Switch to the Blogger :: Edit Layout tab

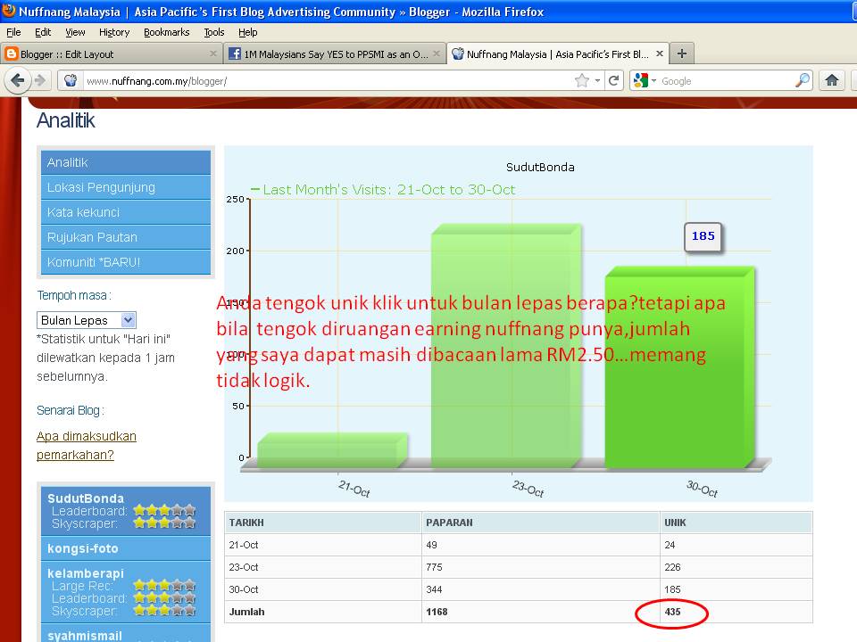point(111,53)
